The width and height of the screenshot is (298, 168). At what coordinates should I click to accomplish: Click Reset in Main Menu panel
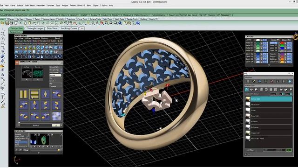[57, 38]
